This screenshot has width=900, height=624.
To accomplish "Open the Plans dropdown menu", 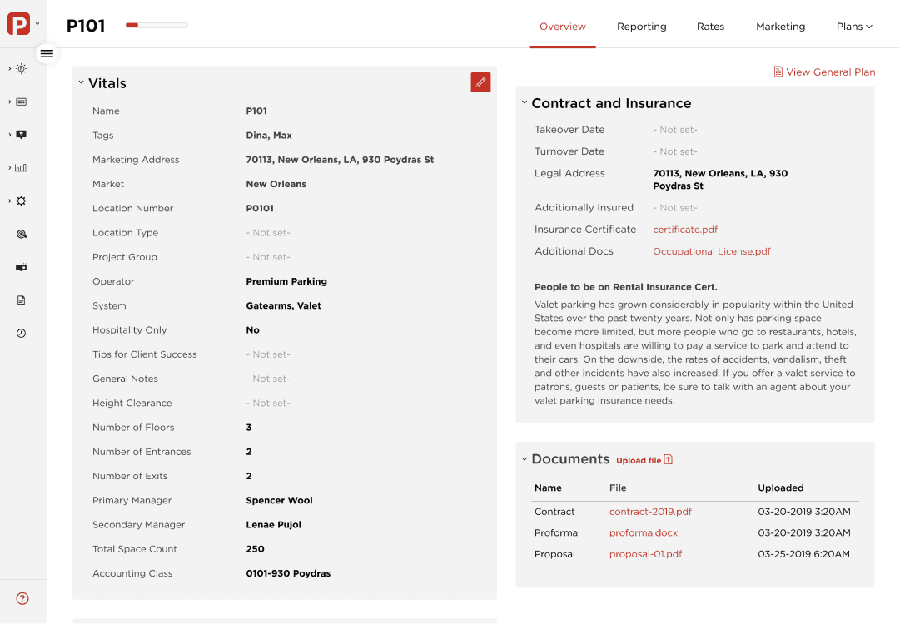I will (x=854, y=27).
